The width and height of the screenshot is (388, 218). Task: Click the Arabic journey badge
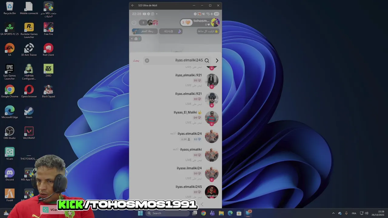145,31
